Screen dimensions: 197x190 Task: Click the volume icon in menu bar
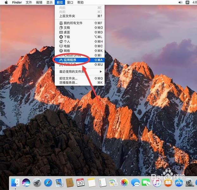(x=180, y=3)
